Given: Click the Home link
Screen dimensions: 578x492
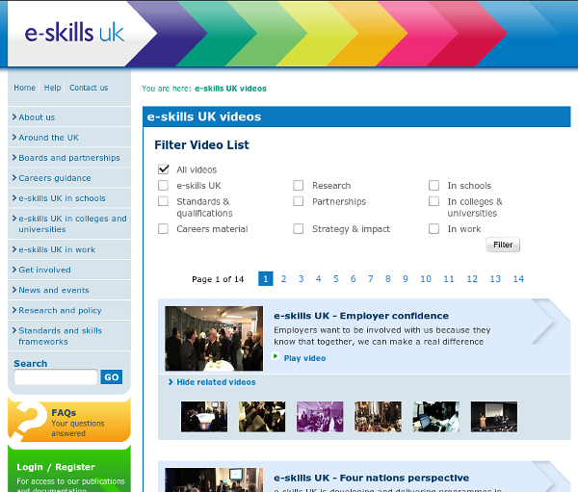Looking at the screenshot, I should coord(25,88).
